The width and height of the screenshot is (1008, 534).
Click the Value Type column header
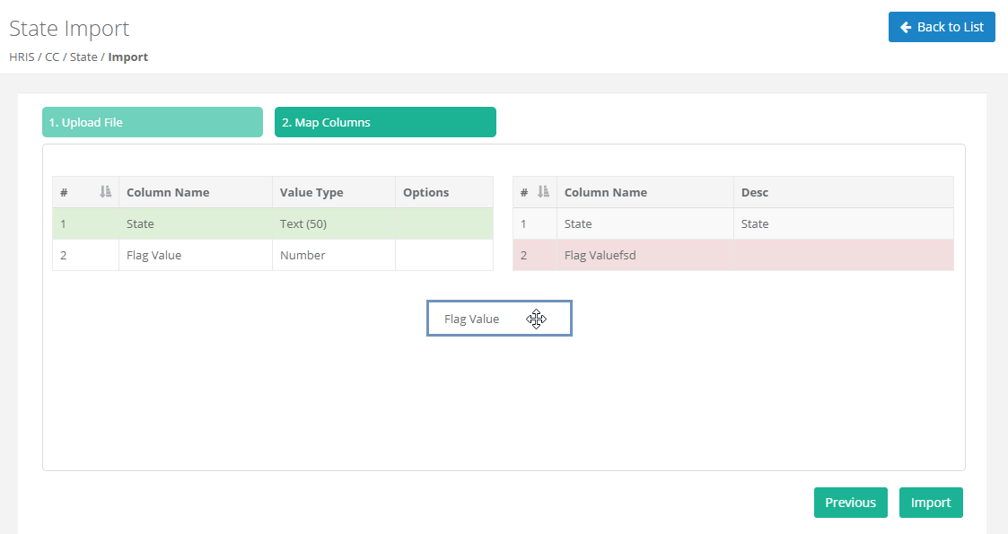point(311,192)
